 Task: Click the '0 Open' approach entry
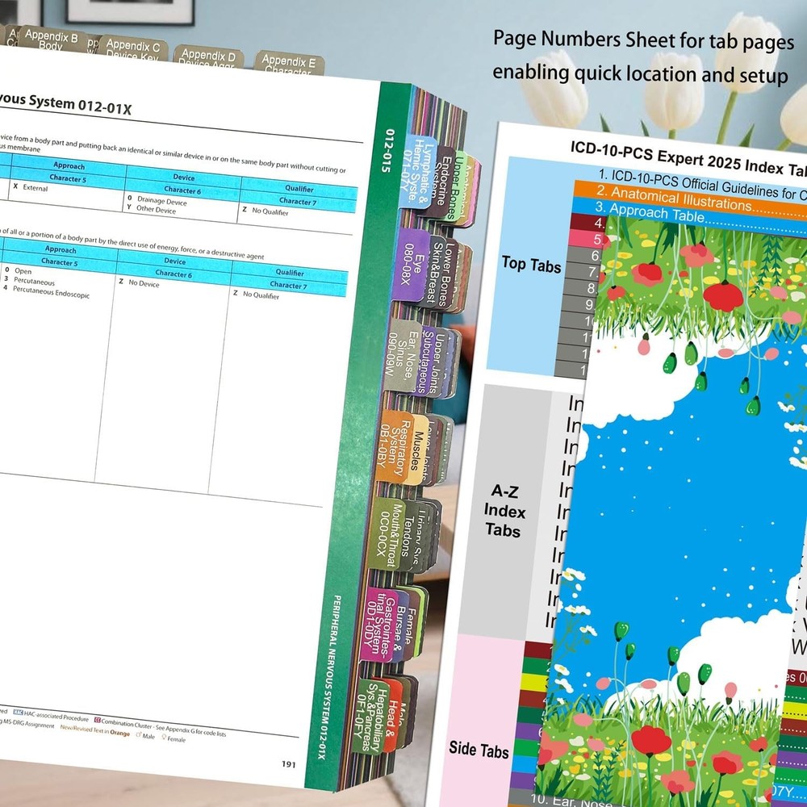point(18,270)
